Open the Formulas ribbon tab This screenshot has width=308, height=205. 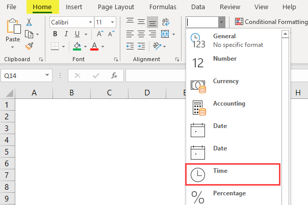(x=164, y=7)
